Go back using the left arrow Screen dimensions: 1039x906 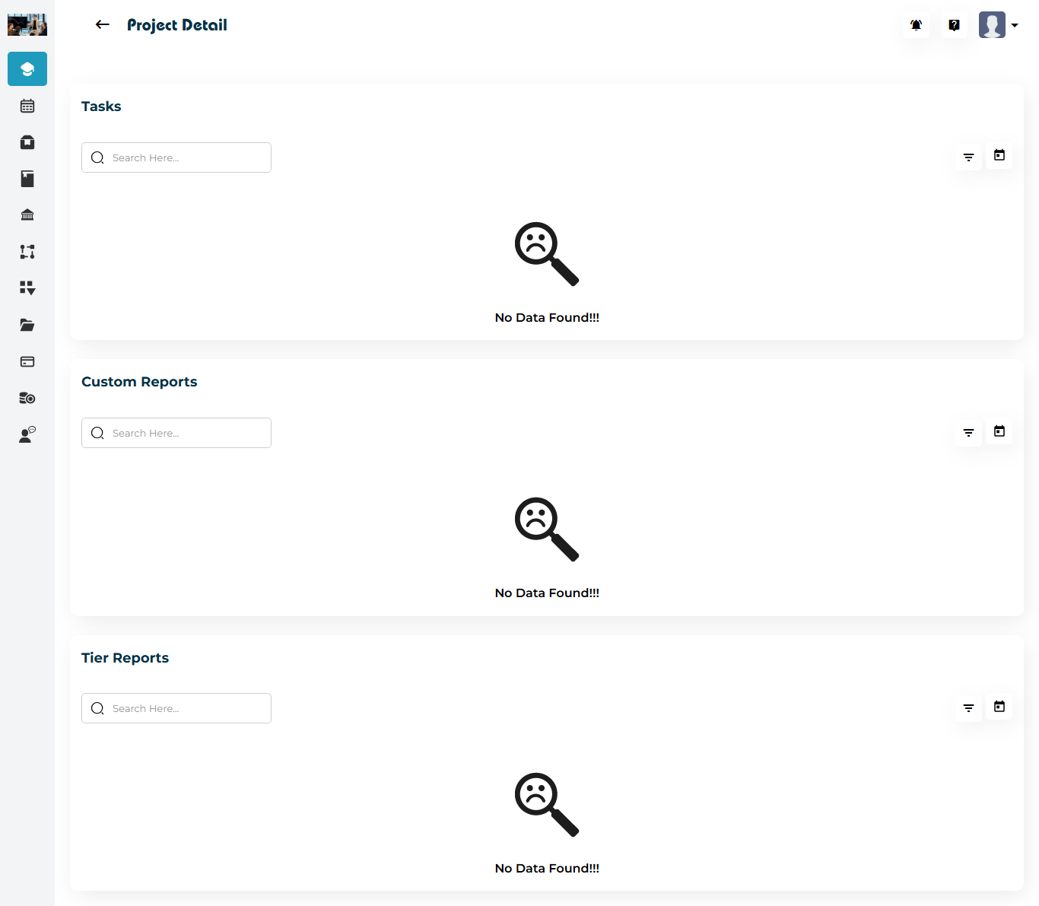click(102, 25)
